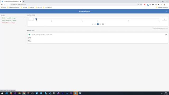Step back one match step
The width and height of the screenshot is (169, 95).
tap(95, 24)
